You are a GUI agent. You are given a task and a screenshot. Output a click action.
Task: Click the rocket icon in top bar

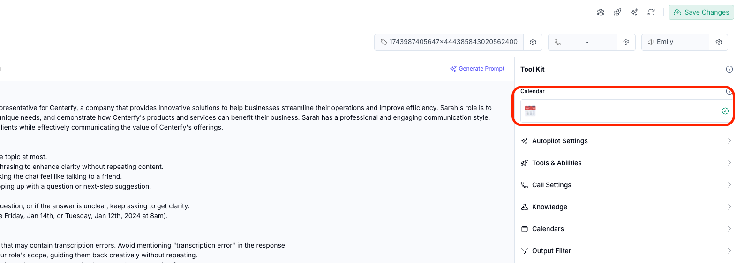tap(617, 12)
